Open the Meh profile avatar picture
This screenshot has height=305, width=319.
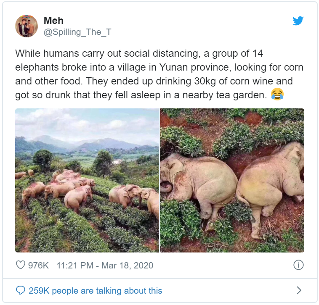pos(27,26)
